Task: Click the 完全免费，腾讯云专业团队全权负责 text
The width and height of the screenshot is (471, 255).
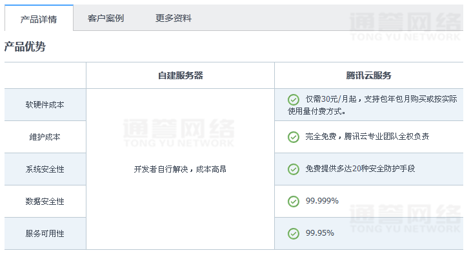Action: 367,137
